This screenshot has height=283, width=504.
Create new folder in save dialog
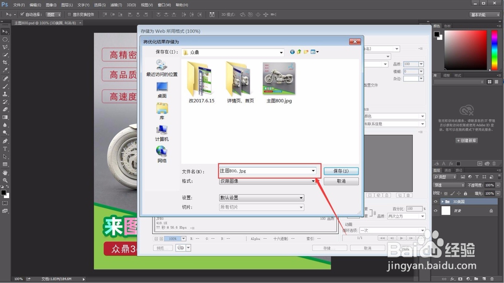(x=306, y=52)
